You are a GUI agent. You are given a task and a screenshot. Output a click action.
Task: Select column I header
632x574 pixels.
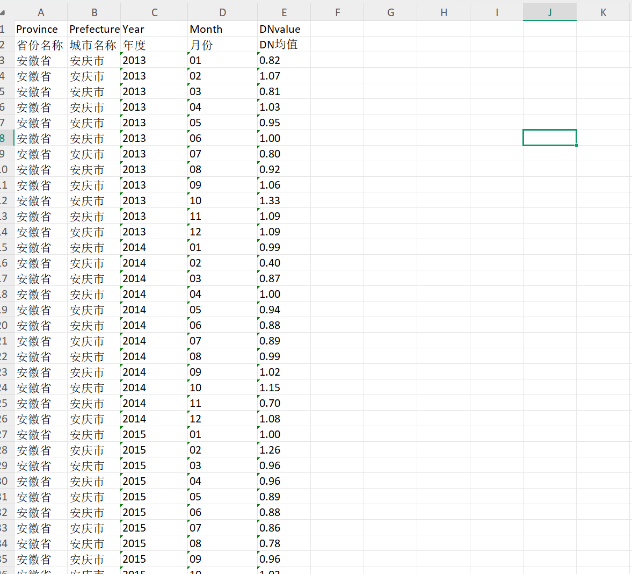(497, 12)
